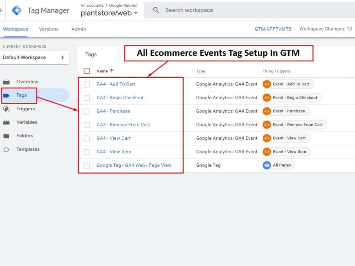Select the checkbox next to GA4 - Add To Cart
Image resolution: width=355 pixels, height=266 pixels.
point(87,84)
